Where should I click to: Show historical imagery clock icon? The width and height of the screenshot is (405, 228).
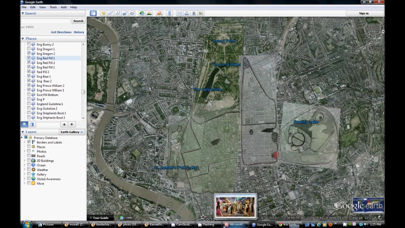[x=142, y=13]
